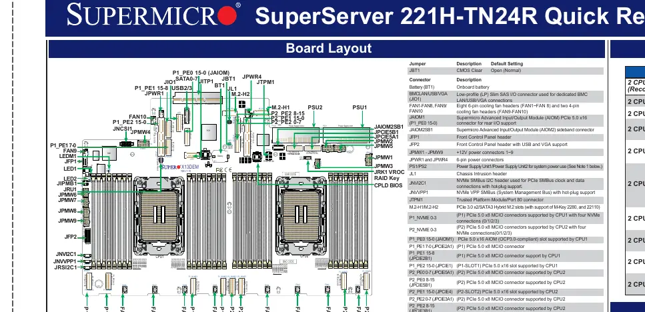Click the JPMW2 callout label

tap(384, 141)
